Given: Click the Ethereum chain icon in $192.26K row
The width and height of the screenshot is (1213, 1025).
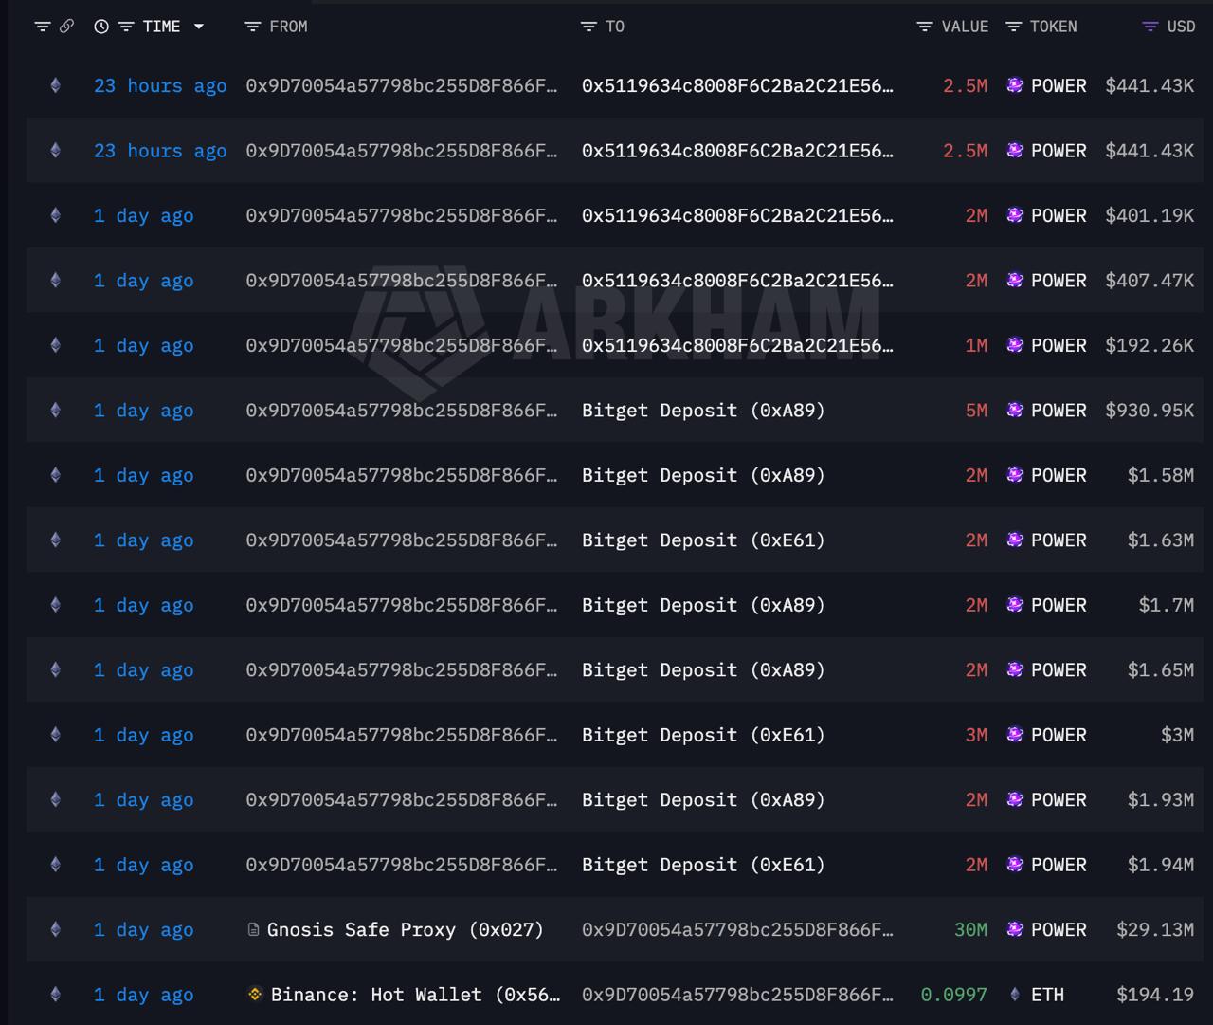Looking at the screenshot, I should coord(55,345).
